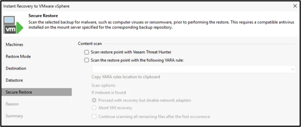
Task: Click the VM wizard icon in header
Action: point(13,24)
